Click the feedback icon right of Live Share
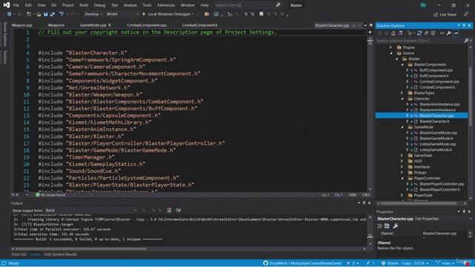 click(x=466, y=14)
